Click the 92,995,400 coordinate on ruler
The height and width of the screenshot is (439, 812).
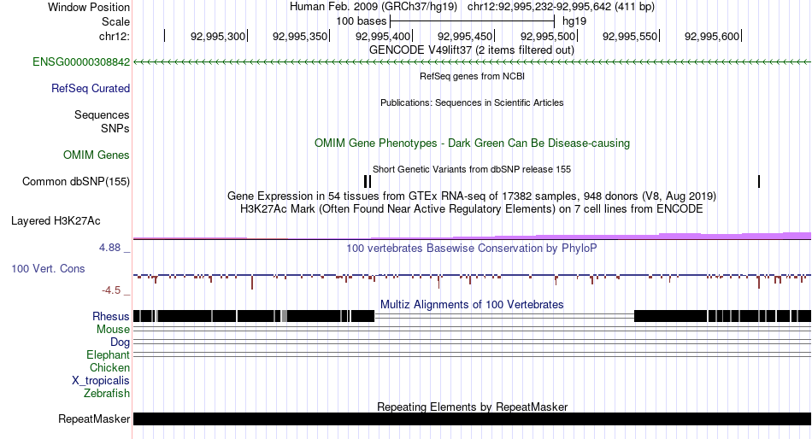click(383, 36)
